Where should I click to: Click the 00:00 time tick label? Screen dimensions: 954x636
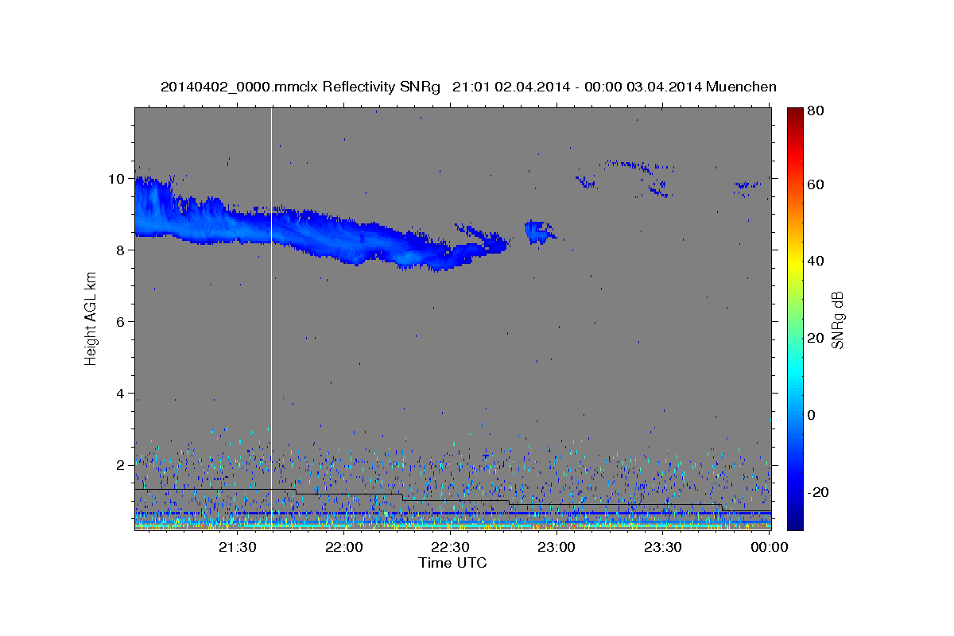coord(769,547)
